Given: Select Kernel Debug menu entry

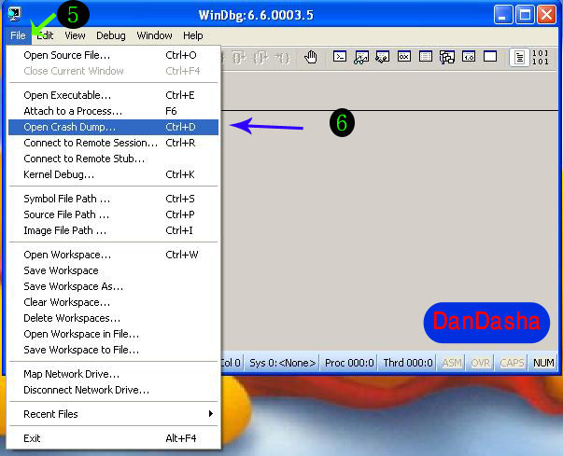Looking at the screenshot, I should 113,174.
